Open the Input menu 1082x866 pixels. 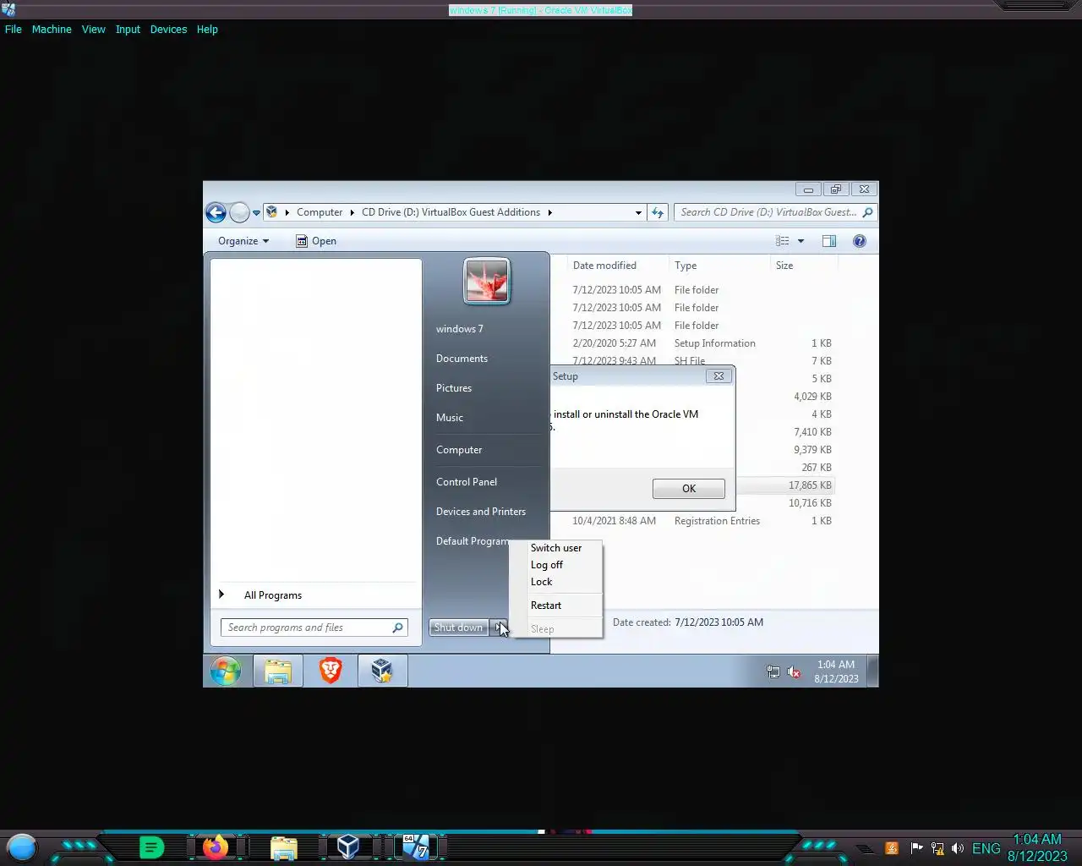128,29
